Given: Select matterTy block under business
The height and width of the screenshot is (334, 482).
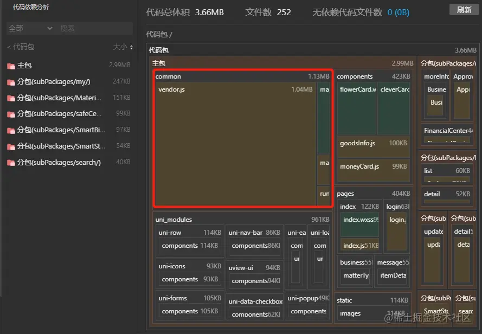Looking at the screenshot, I should 355,277.
